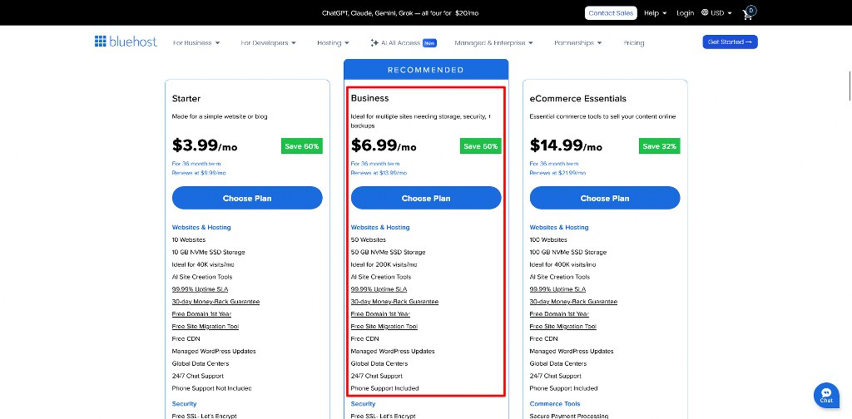852x419 pixels.
Task: Open the Partnerships dropdown
Action: [x=577, y=43]
